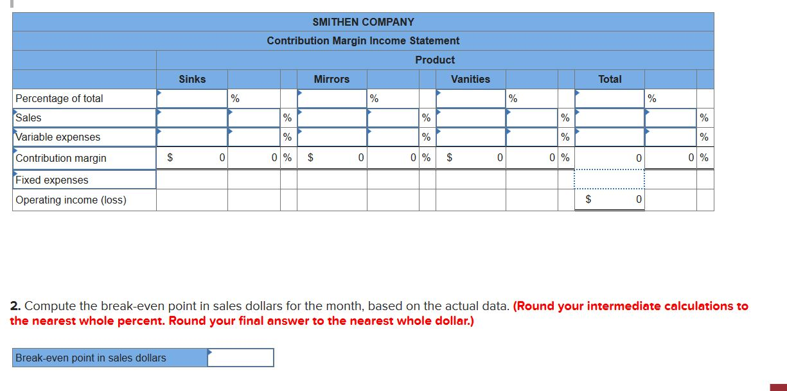This screenshot has height=391, width=787.
Task: Click the SMITHEN COMPANY title bar
Action: point(362,21)
